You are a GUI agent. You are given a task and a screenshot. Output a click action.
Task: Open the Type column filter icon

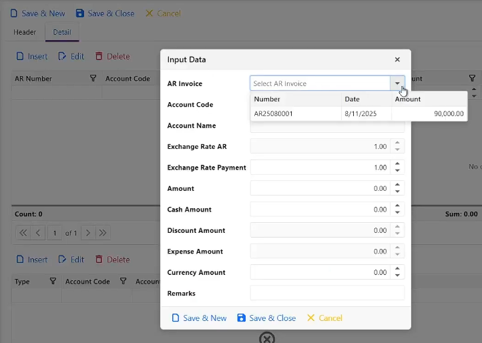click(x=53, y=281)
